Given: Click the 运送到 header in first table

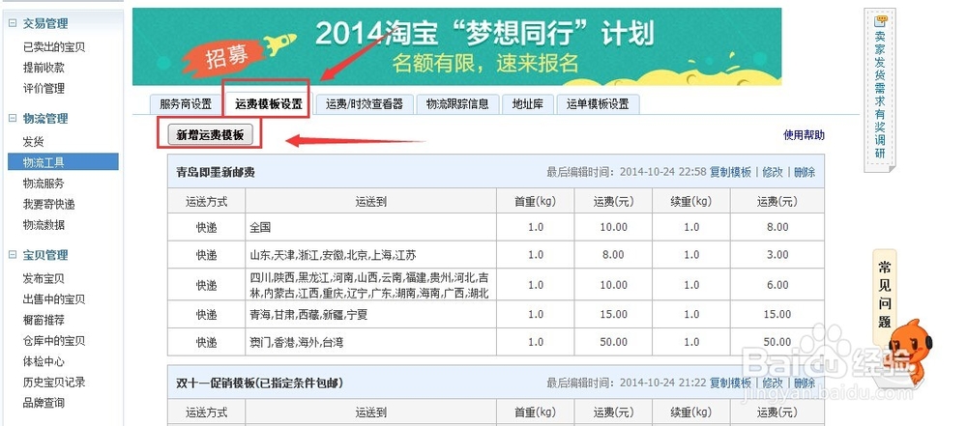Looking at the screenshot, I should 370,201.
